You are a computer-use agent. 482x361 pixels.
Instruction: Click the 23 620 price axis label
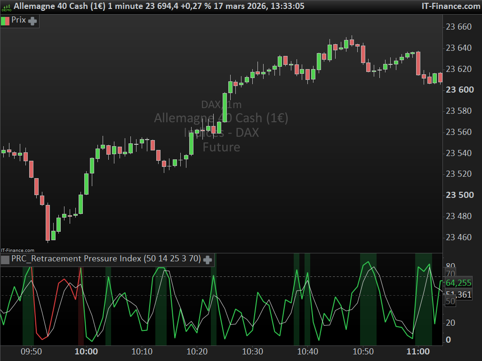tap(458, 69)
